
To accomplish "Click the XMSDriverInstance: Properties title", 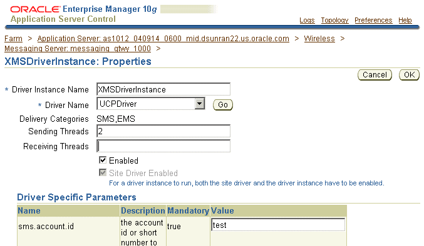I will click(x=78, y=61).
